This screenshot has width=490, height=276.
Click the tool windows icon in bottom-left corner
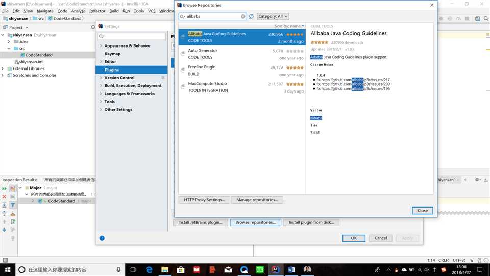(x=5, y=260)
